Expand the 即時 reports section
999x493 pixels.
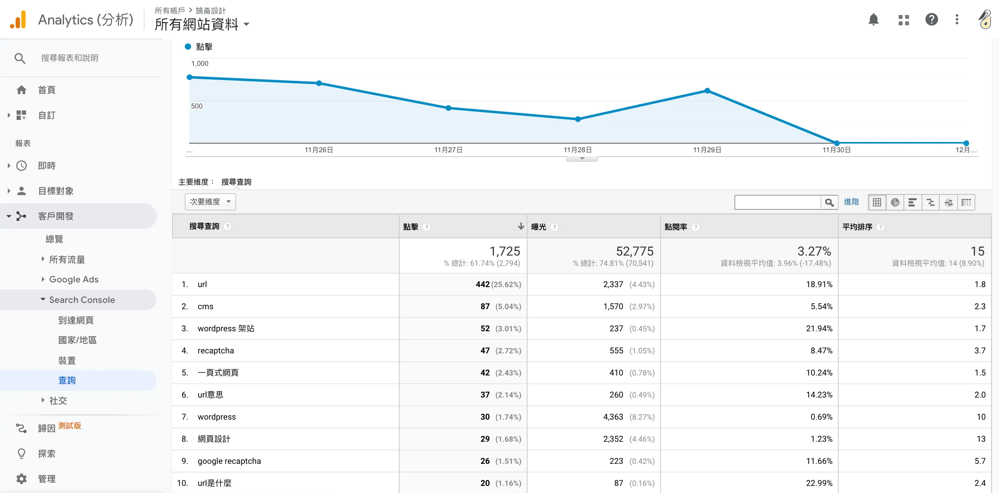coord(9,166)
